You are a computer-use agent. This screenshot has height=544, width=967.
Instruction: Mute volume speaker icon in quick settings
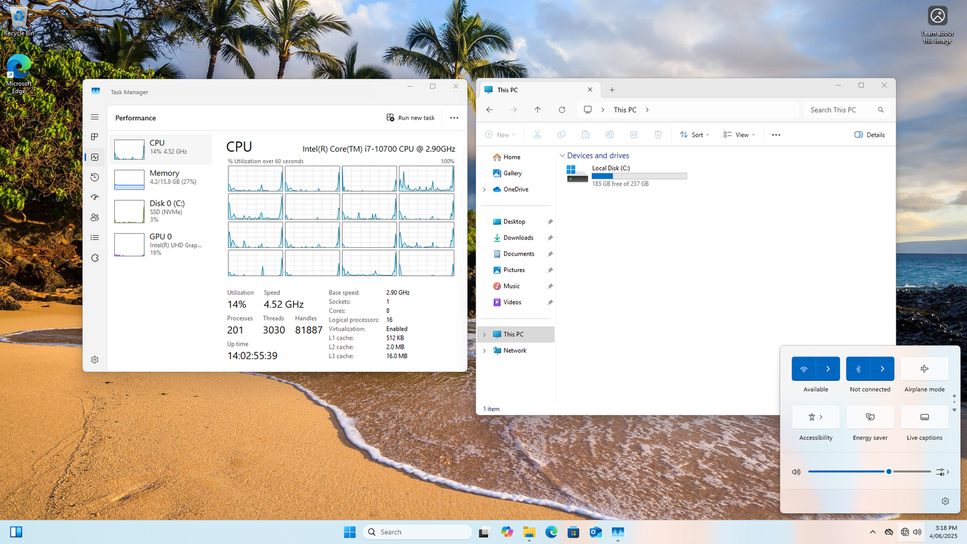797,472
